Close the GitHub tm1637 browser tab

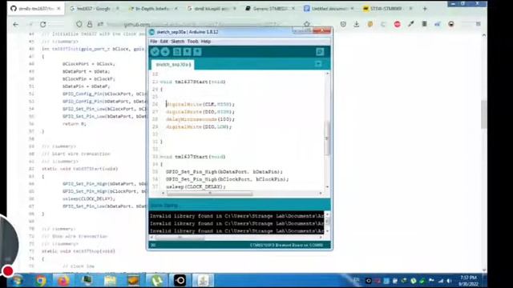coord(59,9)
